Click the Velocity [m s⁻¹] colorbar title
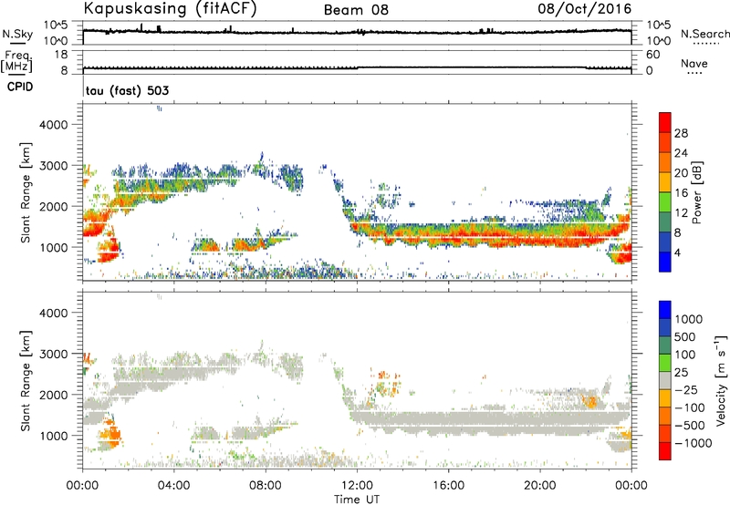 (x=721, y=380)
